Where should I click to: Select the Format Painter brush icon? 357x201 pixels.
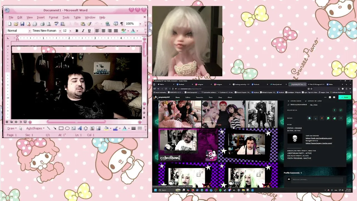(x=89, y=24)
